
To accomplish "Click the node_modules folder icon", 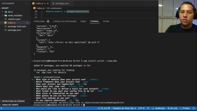I will click(x=6, y=15).
